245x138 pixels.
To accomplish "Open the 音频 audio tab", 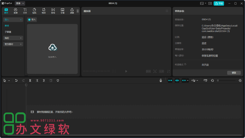I will [x=16, y=11].
